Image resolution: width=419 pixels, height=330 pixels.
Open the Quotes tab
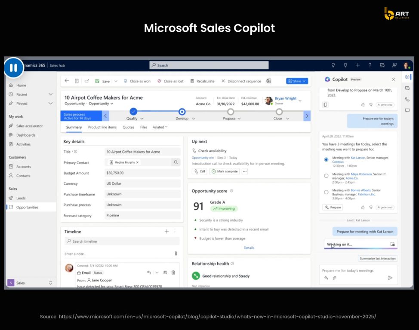[x=128, y=127]
